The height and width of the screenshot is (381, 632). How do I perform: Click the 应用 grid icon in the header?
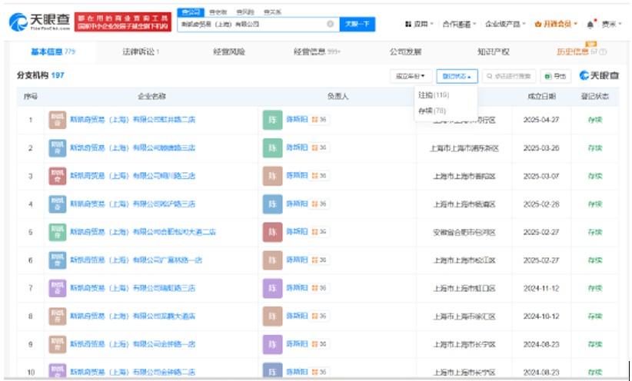pyautogui.click(x=407, y=24)
